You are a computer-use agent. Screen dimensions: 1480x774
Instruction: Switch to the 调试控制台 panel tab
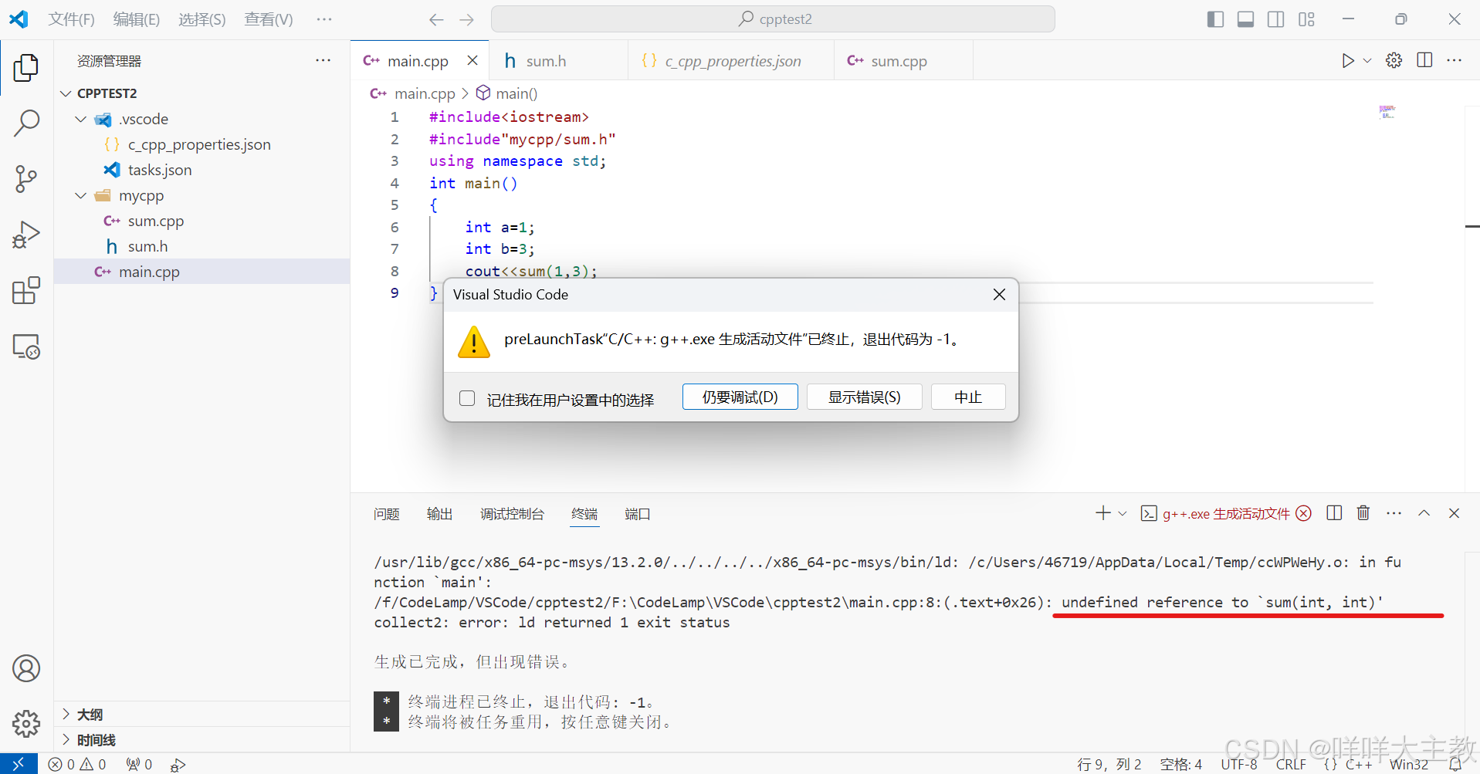point(512,514)
